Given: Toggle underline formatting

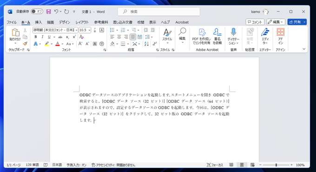Looking at the screenshot, I should click(x=49, y=37).
